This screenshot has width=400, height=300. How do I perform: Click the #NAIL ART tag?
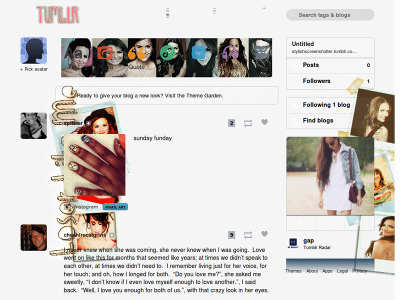[x=115, y=207]
